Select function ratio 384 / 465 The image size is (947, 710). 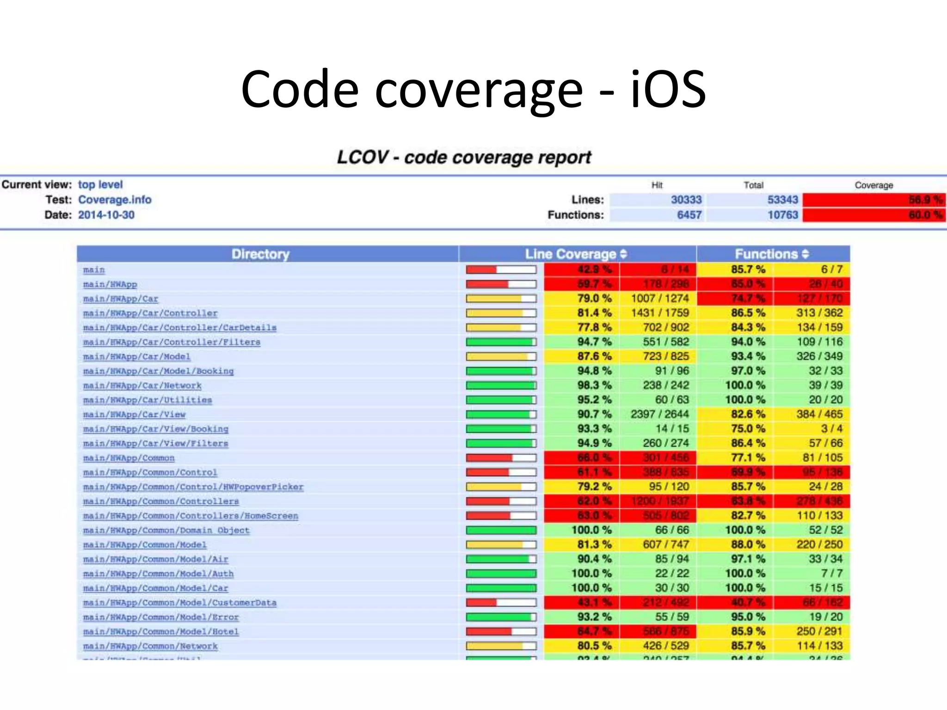point(819,414)
